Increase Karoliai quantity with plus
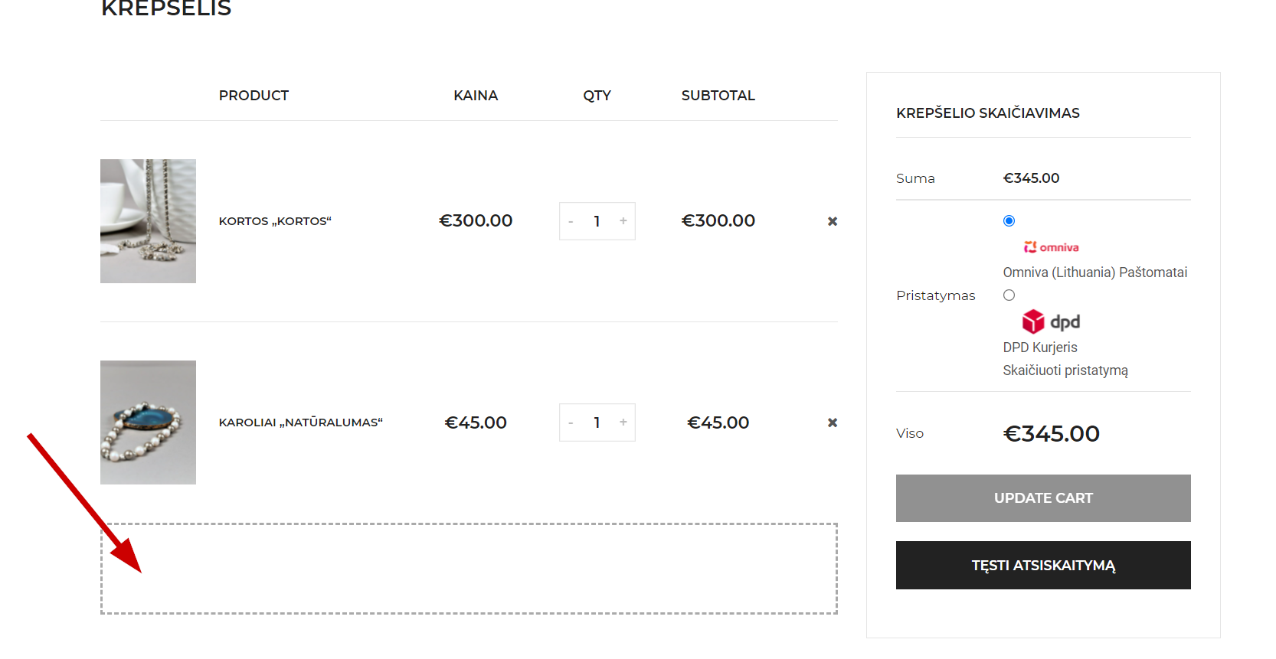 623,422
